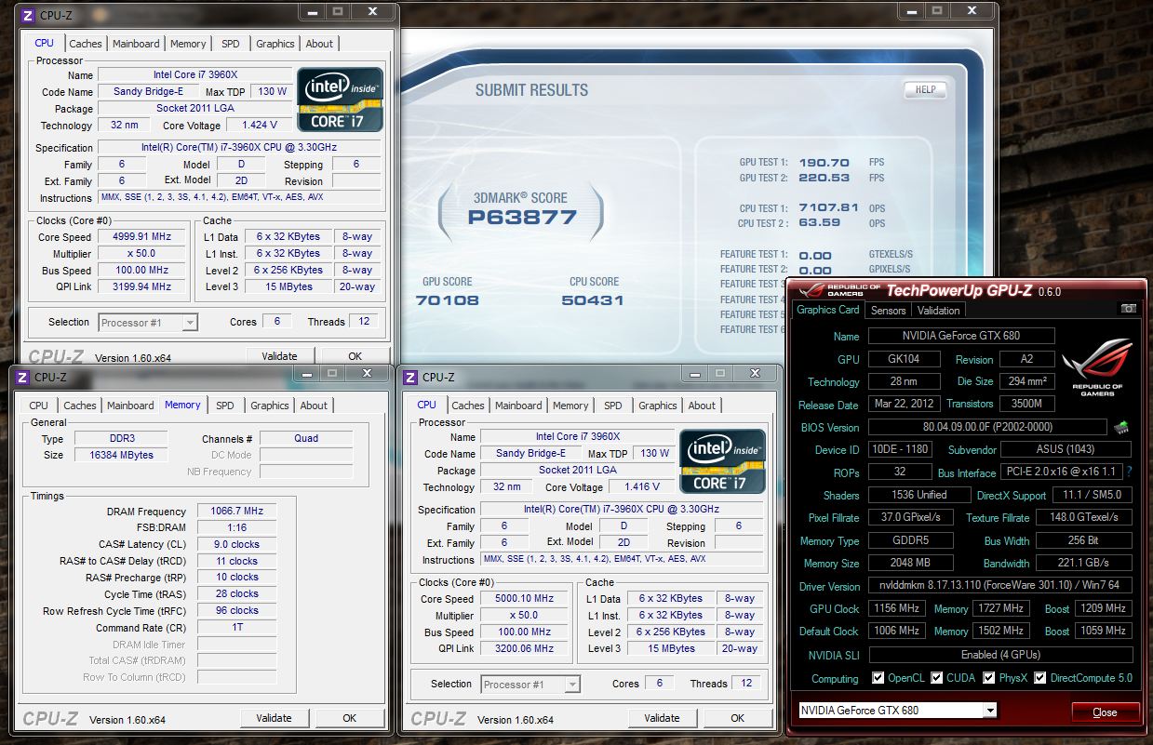The width and height of the screenshot is (1153, 745).
Task: Open Memory tab in the 4999.91 MHz CPU-Z window
Action: pos(188,44)
